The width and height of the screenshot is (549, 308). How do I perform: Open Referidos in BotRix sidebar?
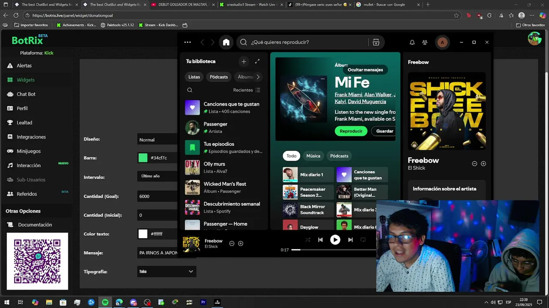27,194
